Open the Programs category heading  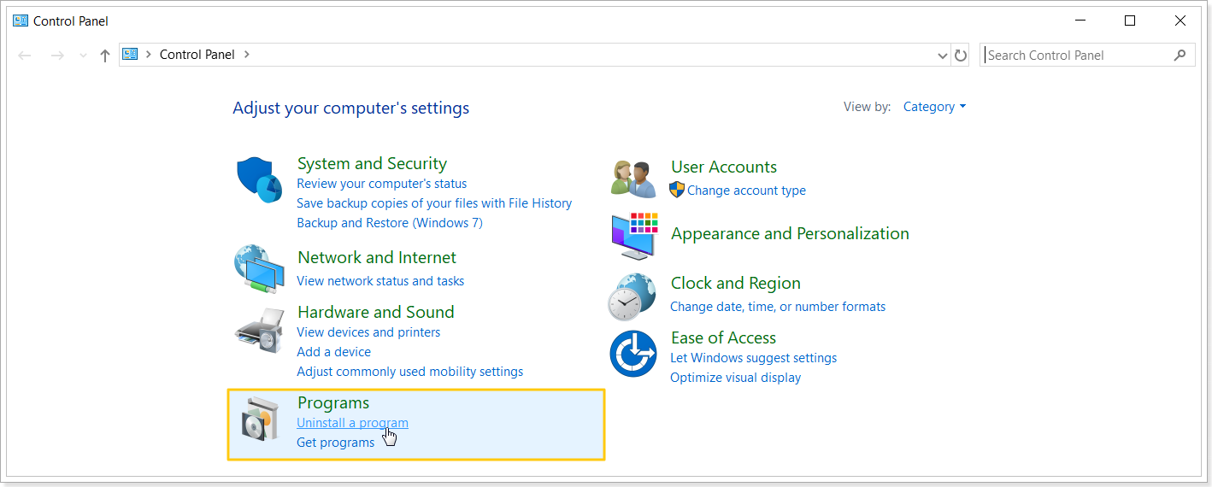pos(333,402)
